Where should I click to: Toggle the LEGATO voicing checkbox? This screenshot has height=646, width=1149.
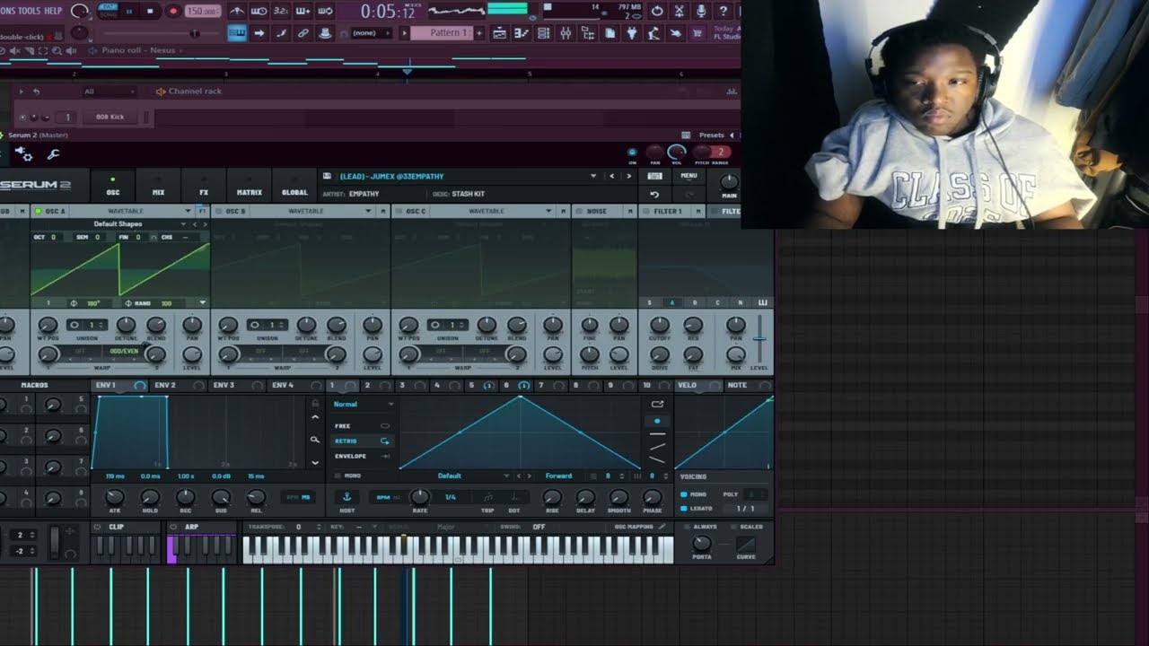(x=684, y=508)
